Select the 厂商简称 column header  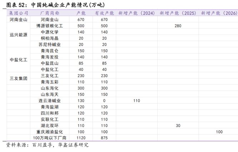tap(50, 13)
